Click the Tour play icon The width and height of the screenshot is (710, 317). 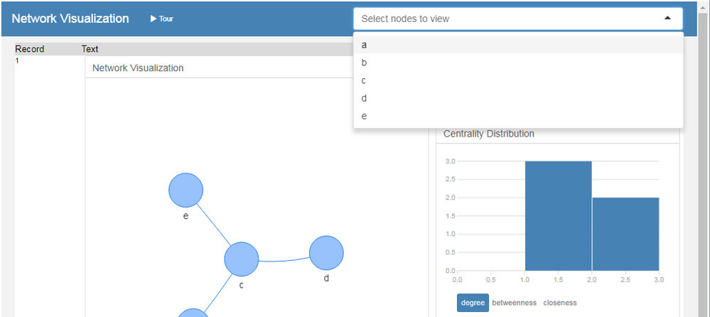154,18
